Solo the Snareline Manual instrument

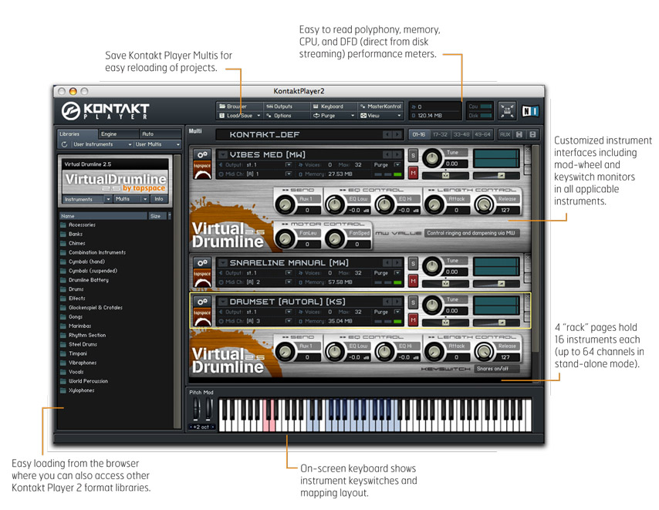[x=413, y=263]
